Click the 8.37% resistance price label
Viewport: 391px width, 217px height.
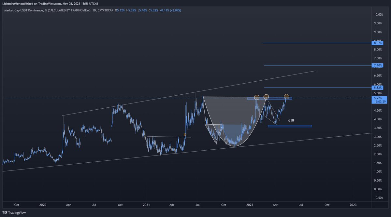click(x=378, y=43)
